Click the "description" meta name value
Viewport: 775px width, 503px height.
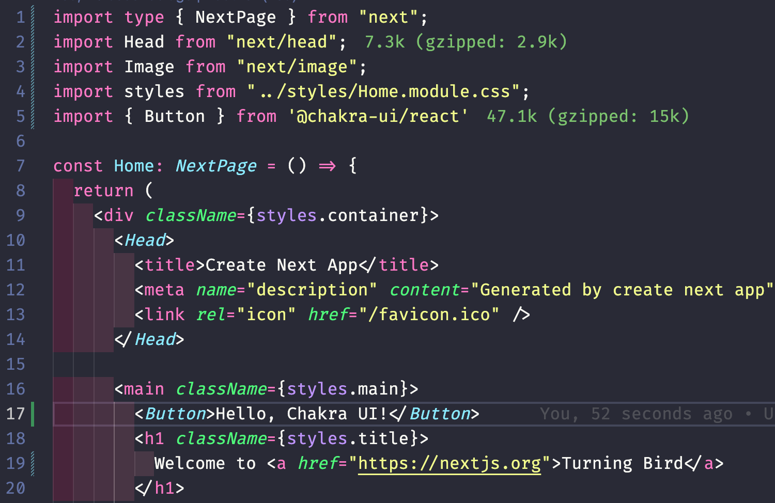pyautogui.click(x=312, y=290)
